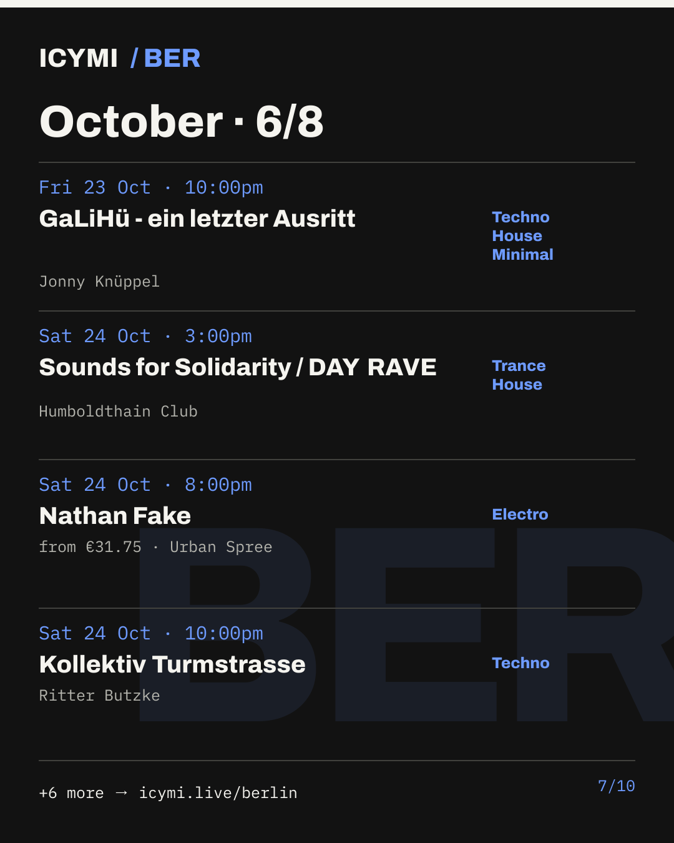The width and height of the screenshot is (674, 843).
Task: Click the ICYMI logo text
Action: click(x=78, y=58)
